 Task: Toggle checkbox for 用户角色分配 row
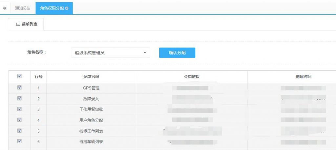(x=19, y=120)
